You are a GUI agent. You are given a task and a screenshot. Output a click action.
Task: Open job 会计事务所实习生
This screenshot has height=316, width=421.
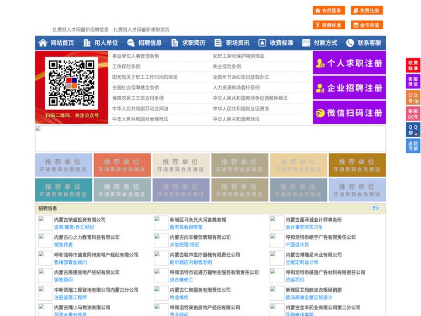coord(304,227)
